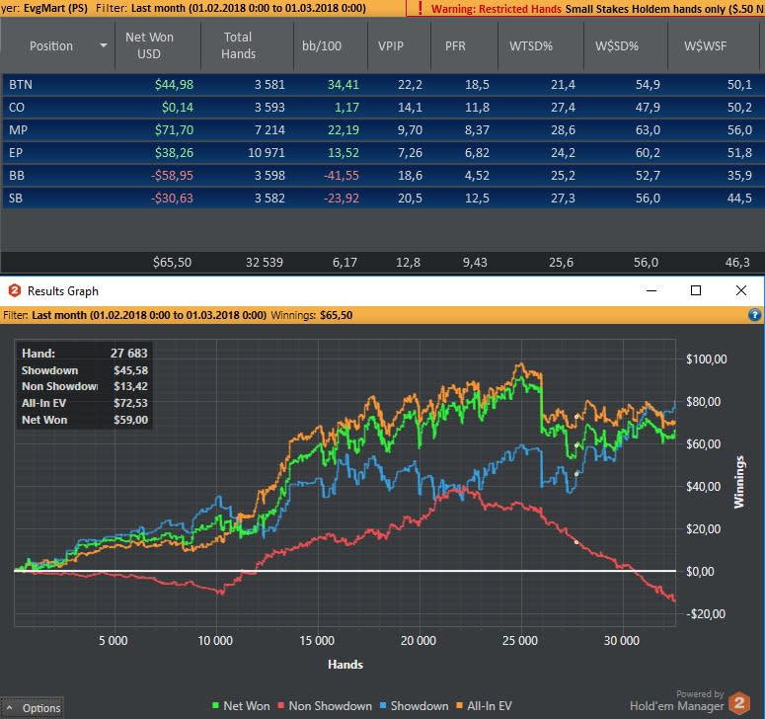Click the Hands axis title
The width and height of the screenshot is (765, 719).
click(x=344, y=665)
